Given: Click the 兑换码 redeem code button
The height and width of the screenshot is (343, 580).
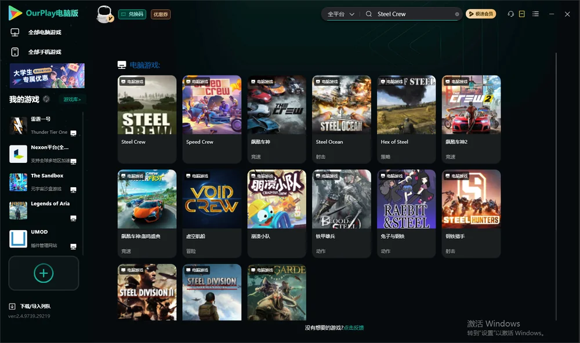Looking at the screenshot, I should click(132, 14).
